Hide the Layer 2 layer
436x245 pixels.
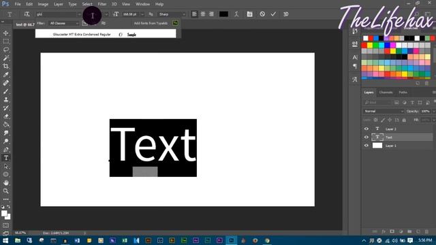367,129
